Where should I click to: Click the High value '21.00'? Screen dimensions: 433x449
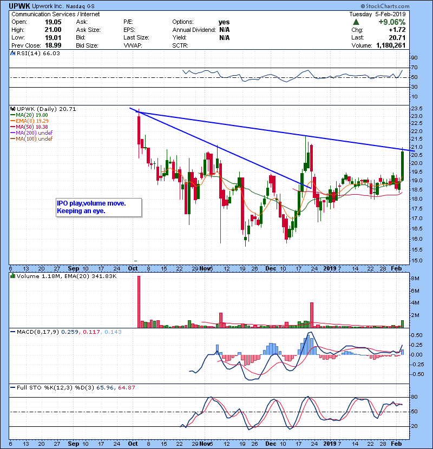coord(53,30)
